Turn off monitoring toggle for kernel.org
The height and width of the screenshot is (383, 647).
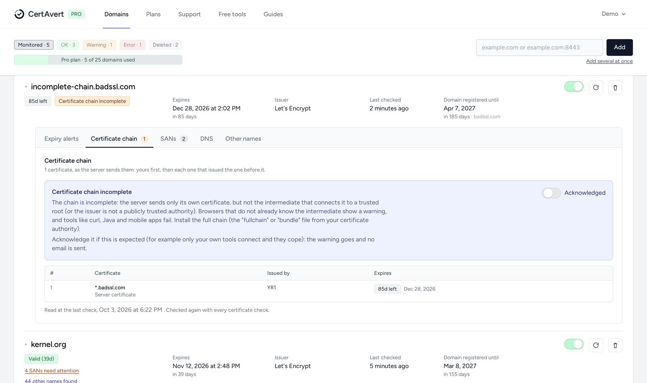574,344
